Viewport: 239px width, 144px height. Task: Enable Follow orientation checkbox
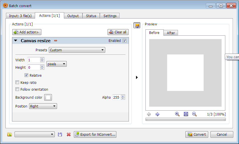[17, 89]
